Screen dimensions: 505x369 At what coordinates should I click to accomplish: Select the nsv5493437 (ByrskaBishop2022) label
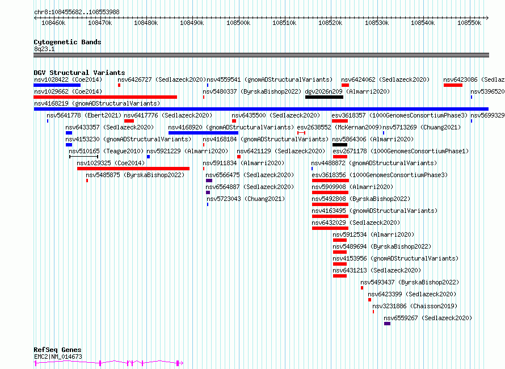pos(410,282)
